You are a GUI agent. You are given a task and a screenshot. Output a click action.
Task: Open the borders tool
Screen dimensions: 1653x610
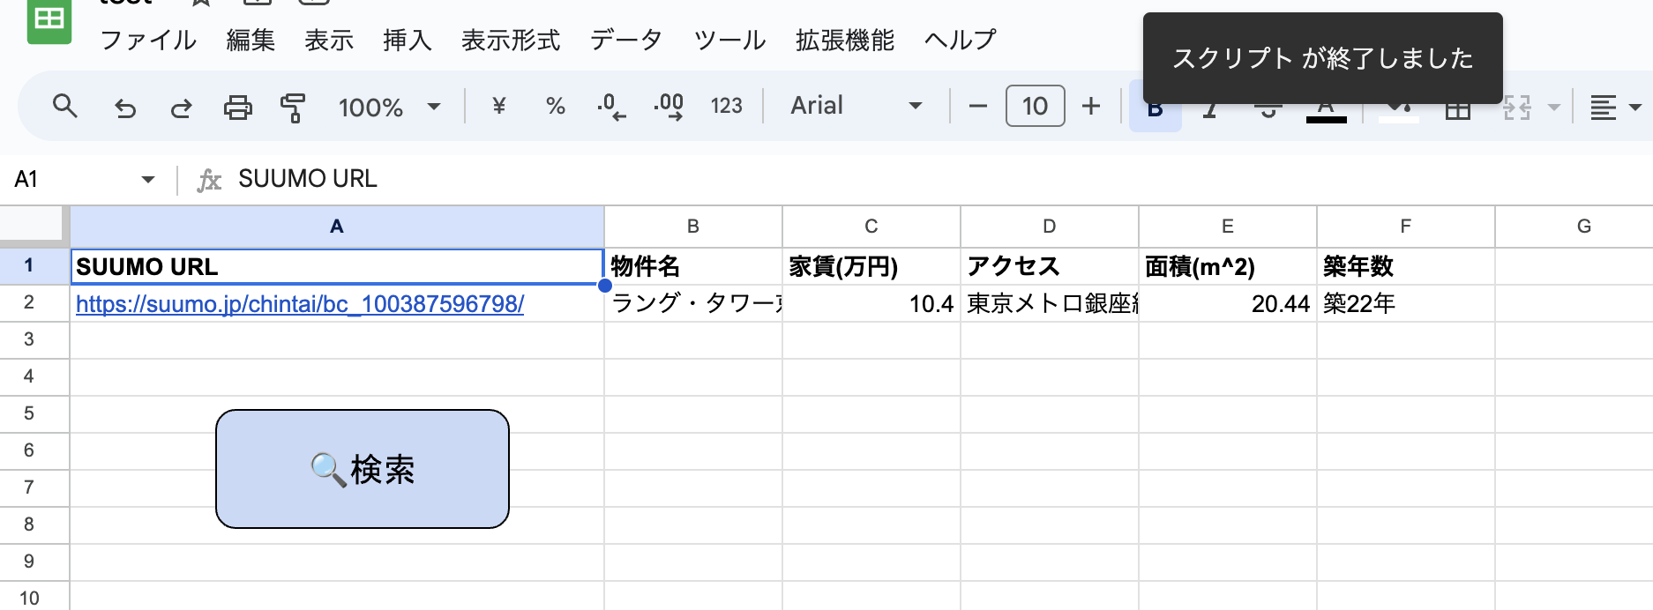tap(1458, 109)
